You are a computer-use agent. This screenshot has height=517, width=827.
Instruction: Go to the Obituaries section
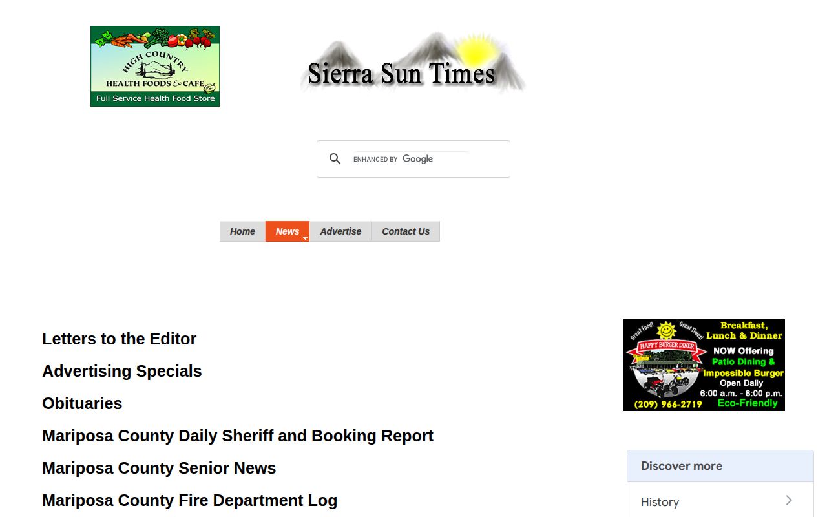(x=82, y=403)
